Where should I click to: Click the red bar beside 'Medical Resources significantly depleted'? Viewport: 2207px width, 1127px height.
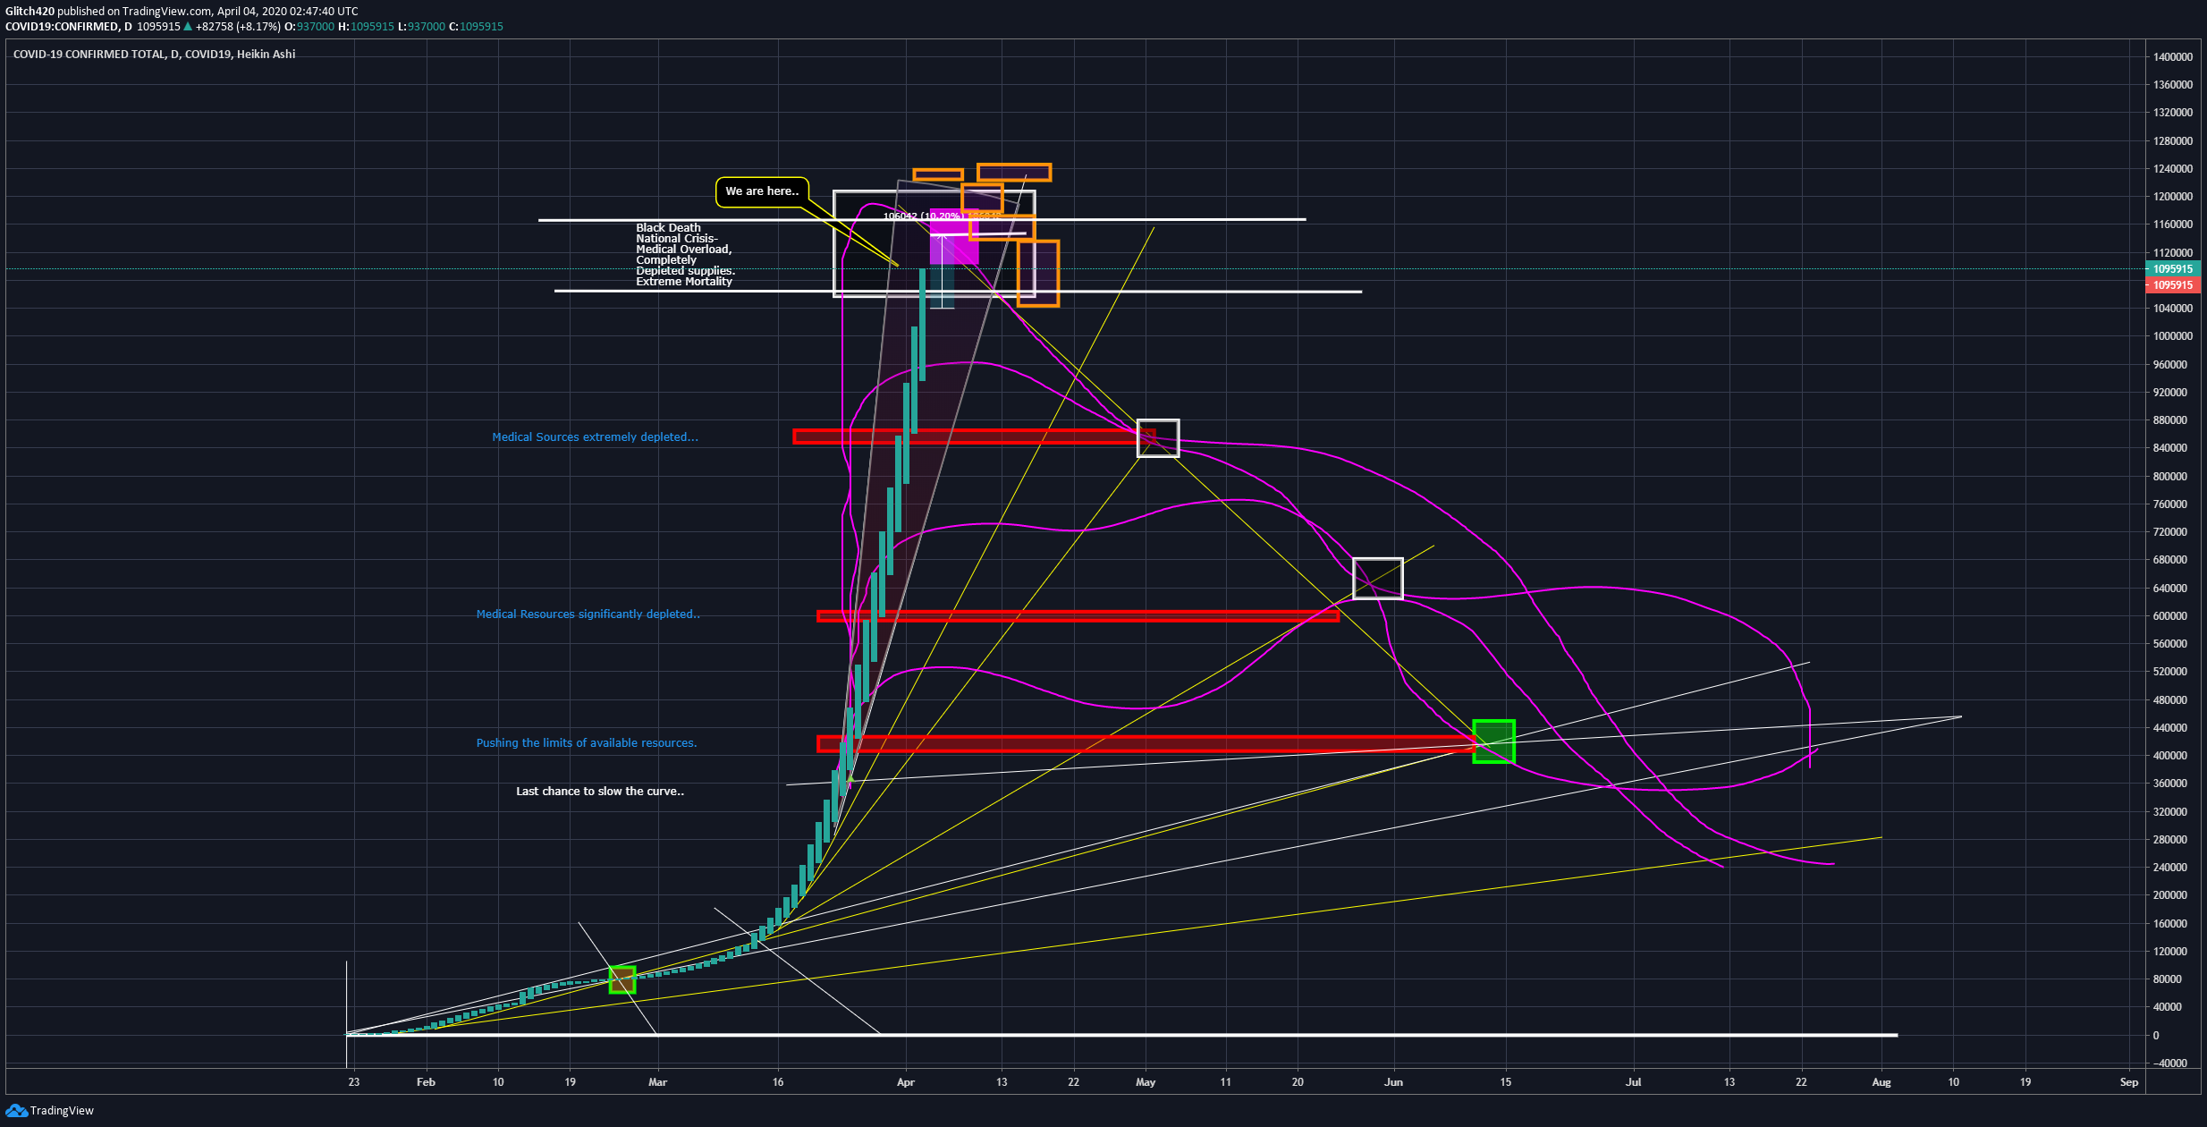pyautogui.click(x=1078, y=615)
